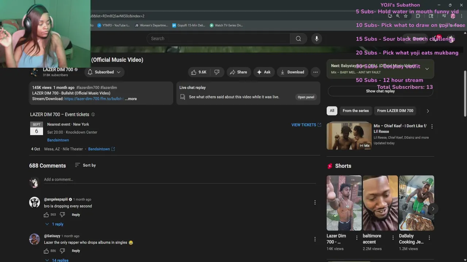Dislike the comment by @Satisayy
Image resolution: width=467 pixels, height=262 pixels.
click(62, 251)
